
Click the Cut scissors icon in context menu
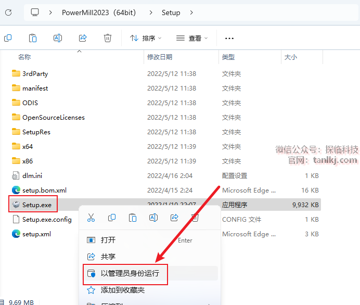[91, 218]
